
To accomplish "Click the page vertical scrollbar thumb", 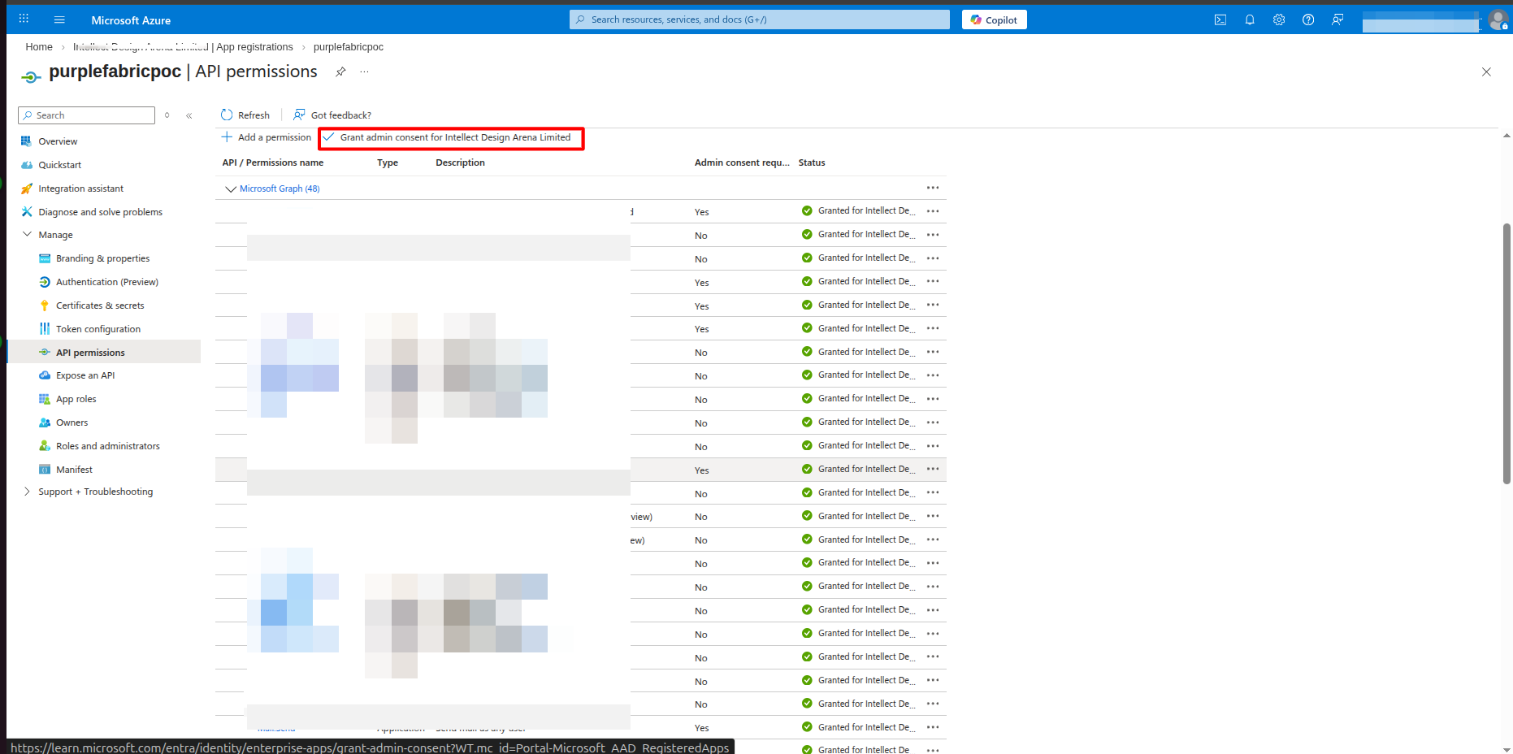I will pos(1506,353).
